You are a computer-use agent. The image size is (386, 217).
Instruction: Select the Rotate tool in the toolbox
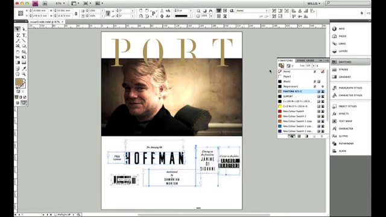17,52
